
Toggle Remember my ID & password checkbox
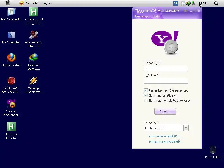point(146,90)
